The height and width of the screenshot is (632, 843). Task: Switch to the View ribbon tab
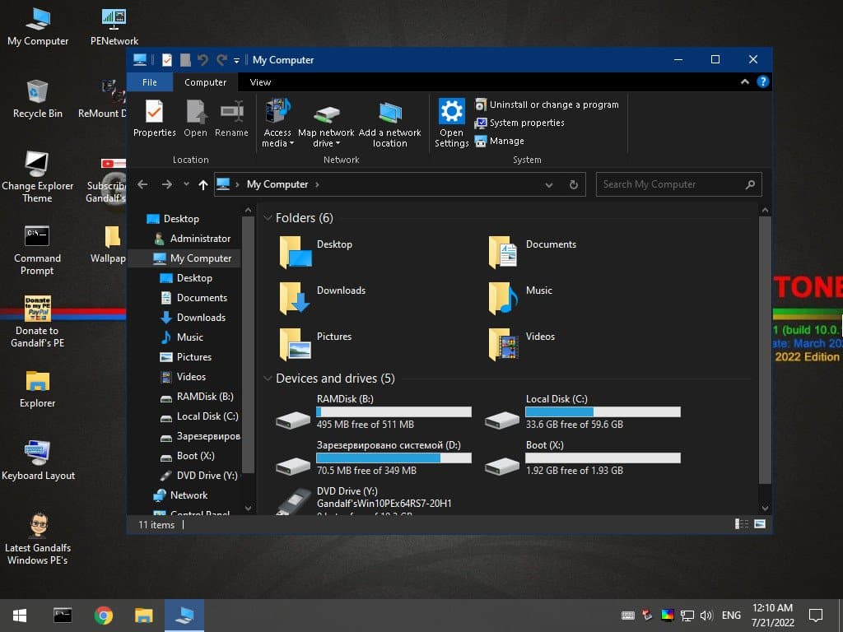click(x=260, y=82)
